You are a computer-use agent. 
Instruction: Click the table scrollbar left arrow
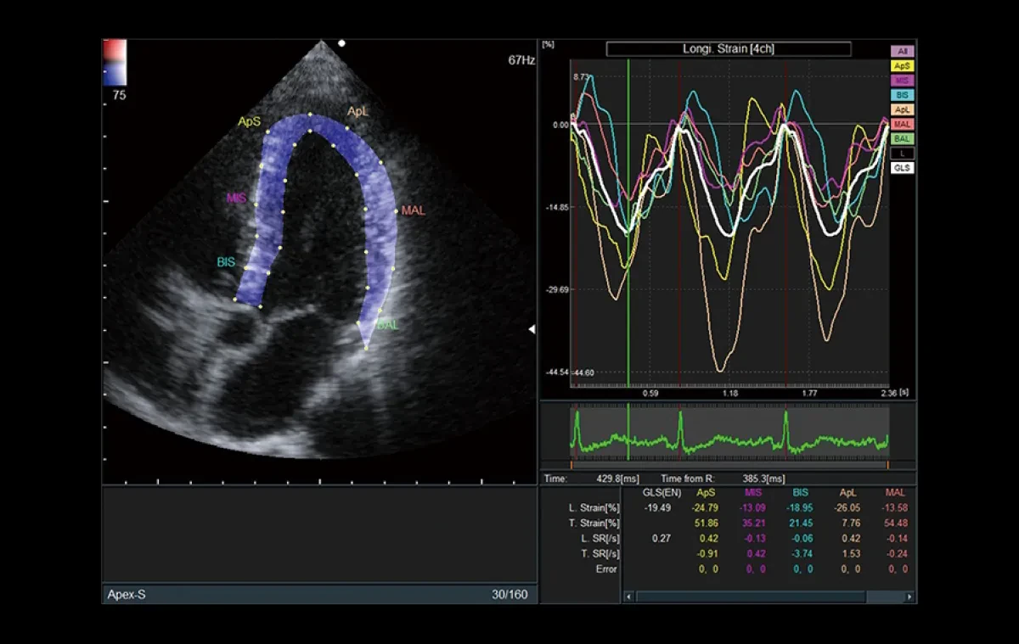pos(629,596)
